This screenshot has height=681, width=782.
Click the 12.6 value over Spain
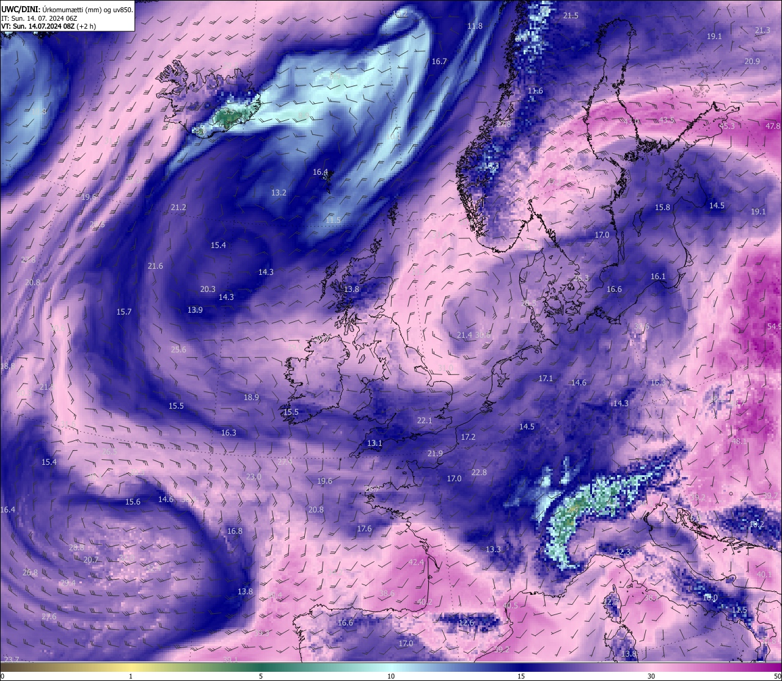[x=466, y=622]
